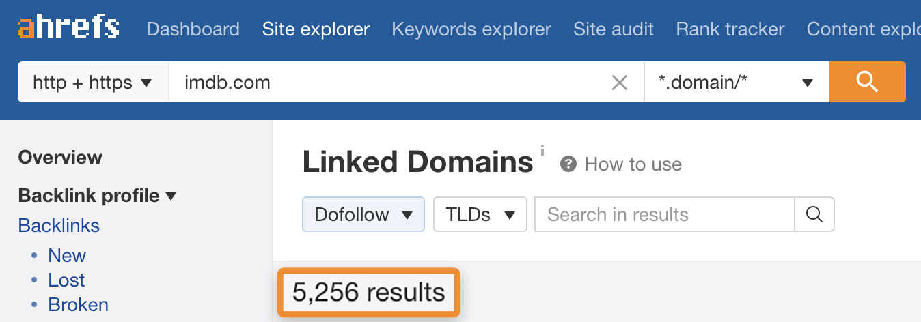The width and height of the screenshot is (921, 322).
Task: View New backlinks in the sidebar
Action: [67, 256]
